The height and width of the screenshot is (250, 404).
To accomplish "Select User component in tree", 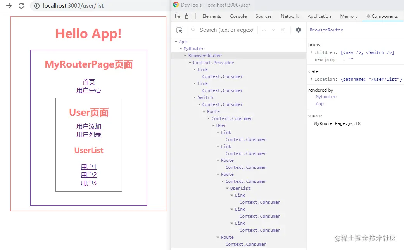I will 221,125.
